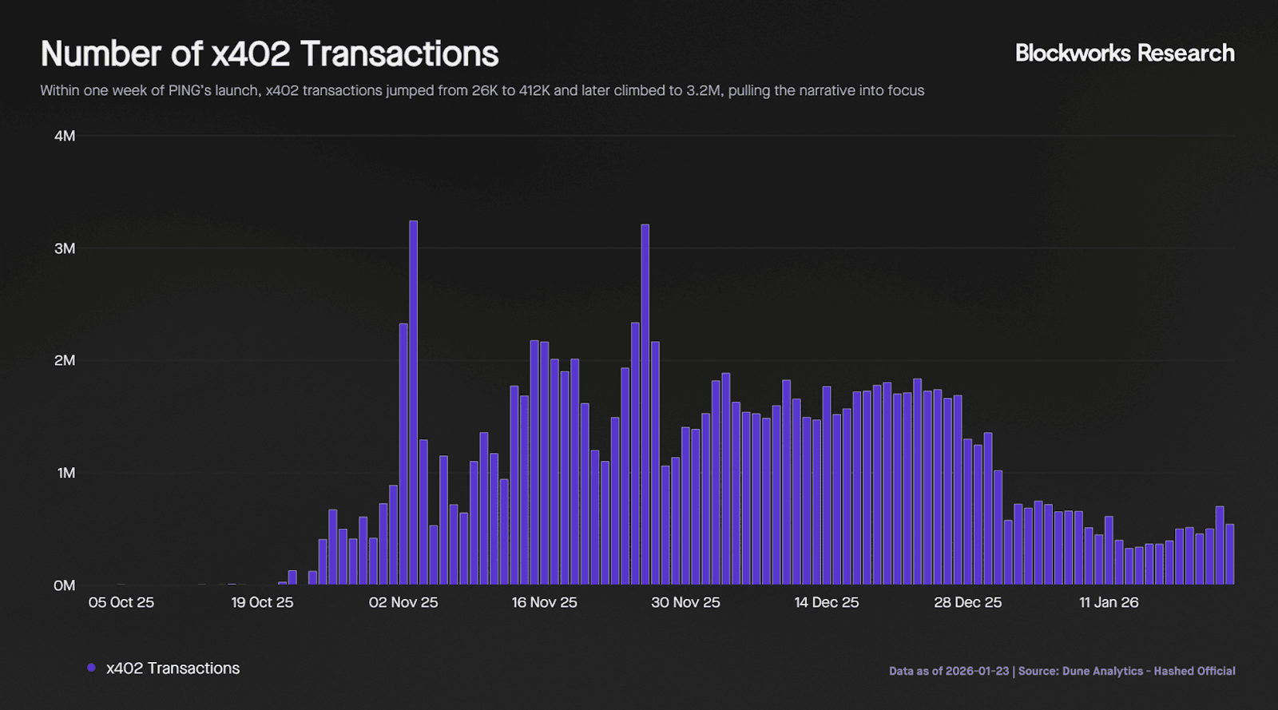
Task: Click the 4M y-axis label
Action: (x=65, y=136)
